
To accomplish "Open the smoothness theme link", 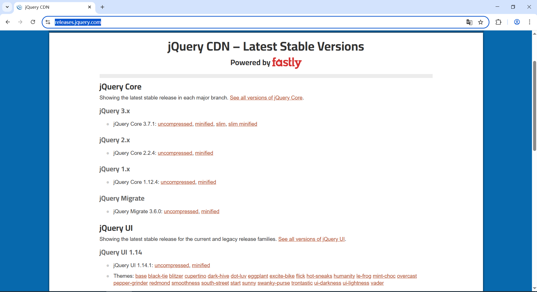I will coord(186,283).
